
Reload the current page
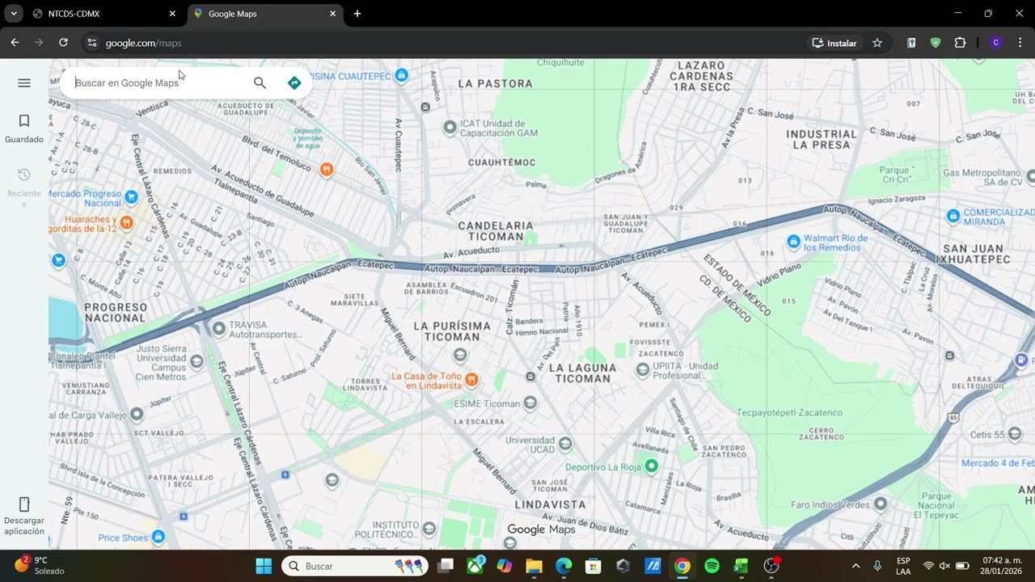point(63,43)
